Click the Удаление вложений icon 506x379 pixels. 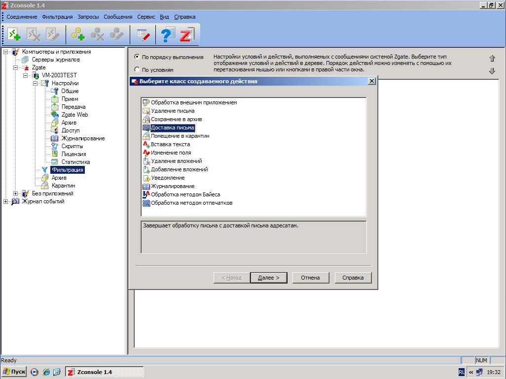coord(146,161)
